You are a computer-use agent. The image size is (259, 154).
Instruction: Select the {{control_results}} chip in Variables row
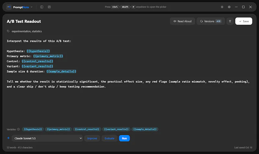[x=87, y=129]
